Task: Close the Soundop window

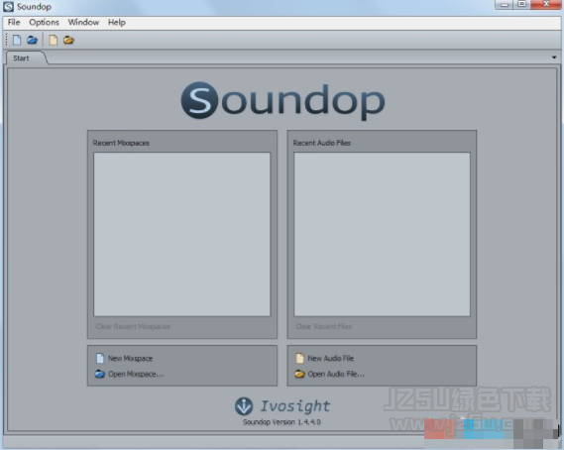Action: [x=545, y=4]
